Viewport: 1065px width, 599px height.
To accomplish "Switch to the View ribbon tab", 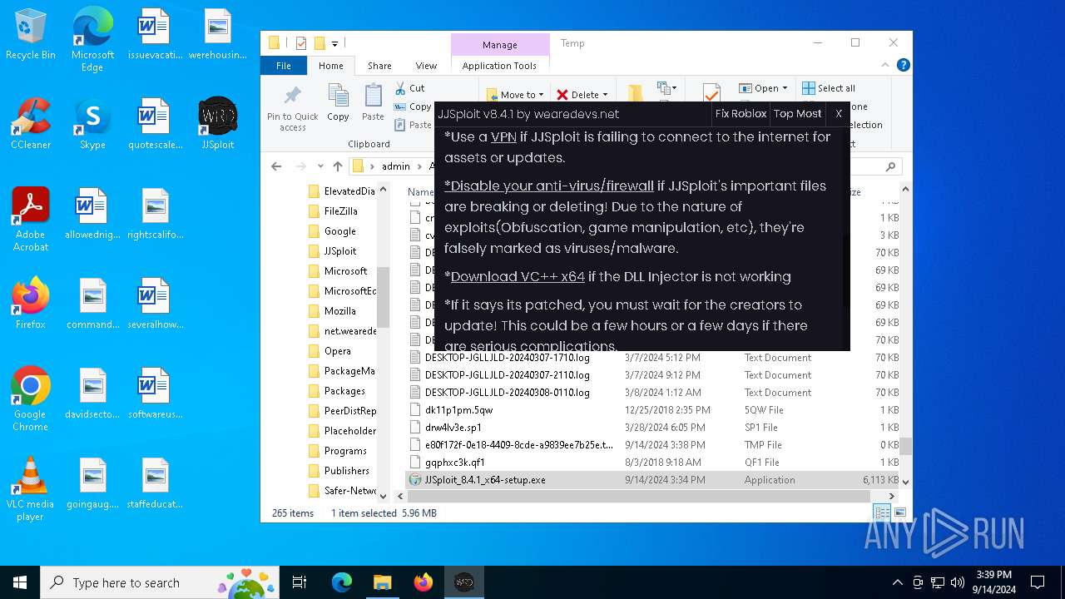I will click(x=426, y=66).
